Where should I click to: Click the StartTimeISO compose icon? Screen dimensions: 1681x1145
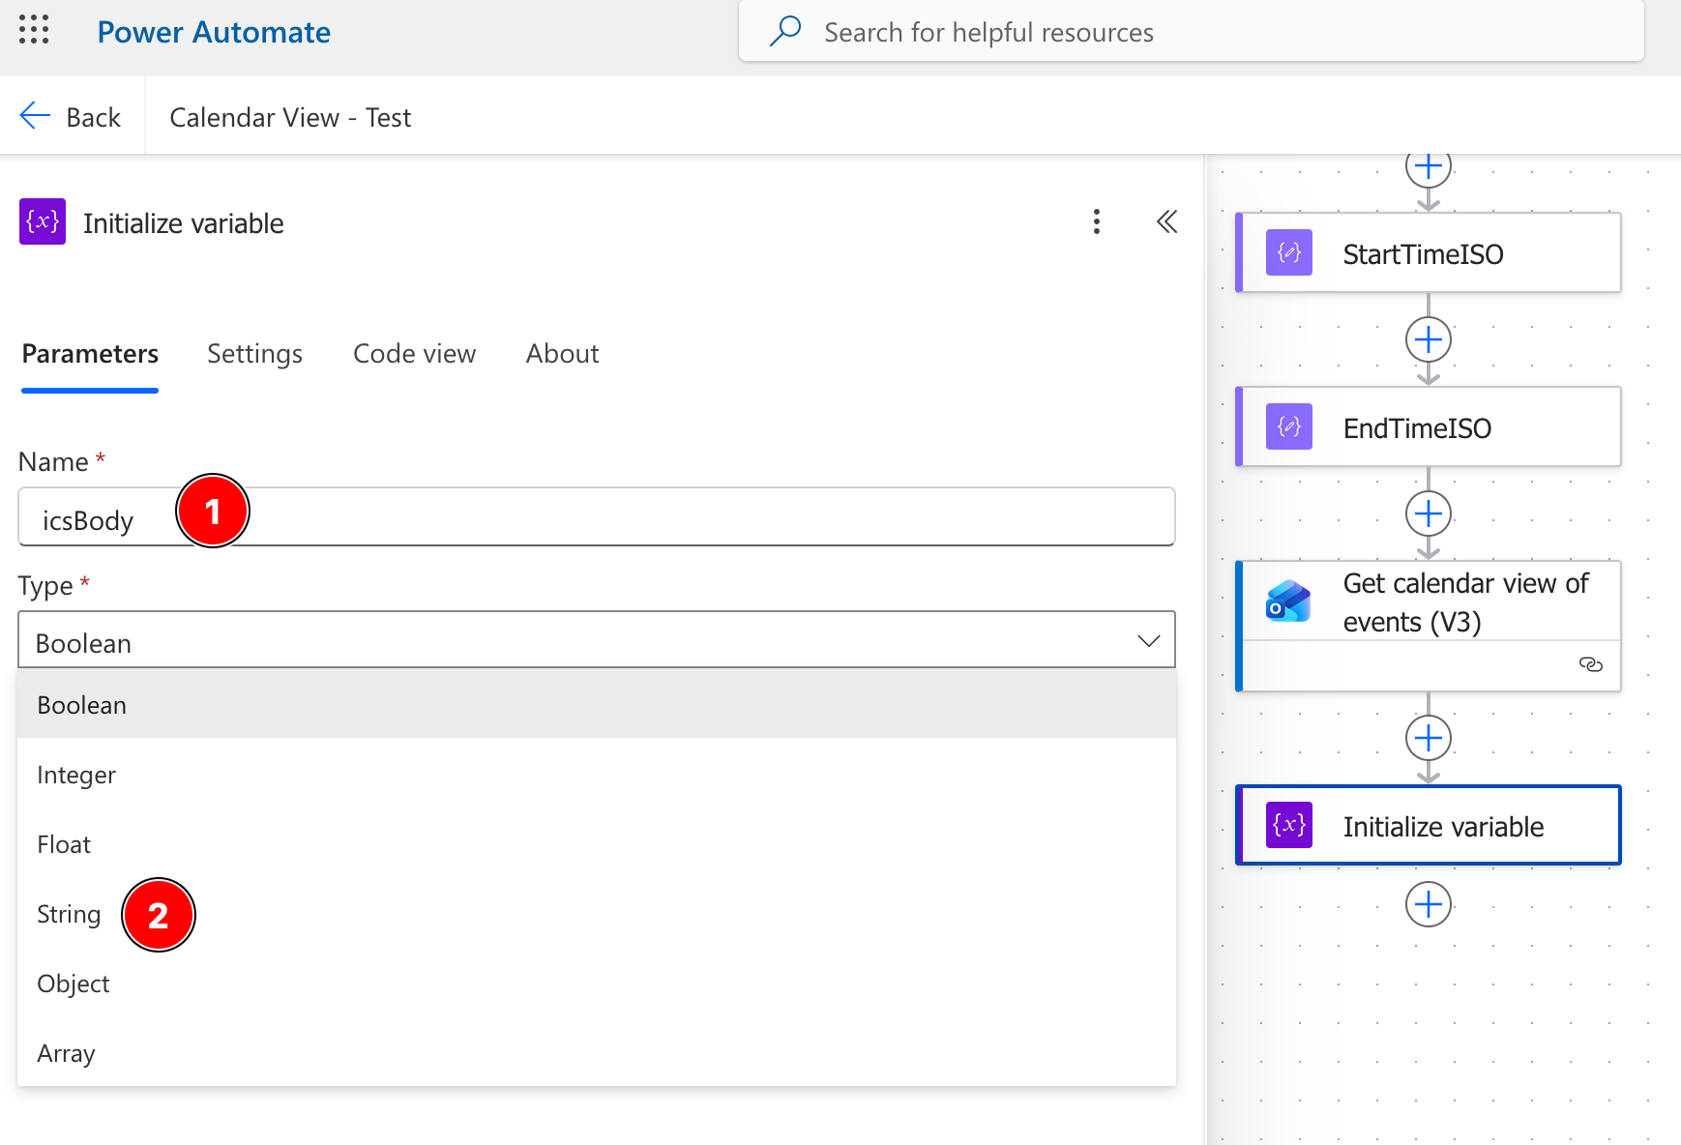(x=1289, y=252)
